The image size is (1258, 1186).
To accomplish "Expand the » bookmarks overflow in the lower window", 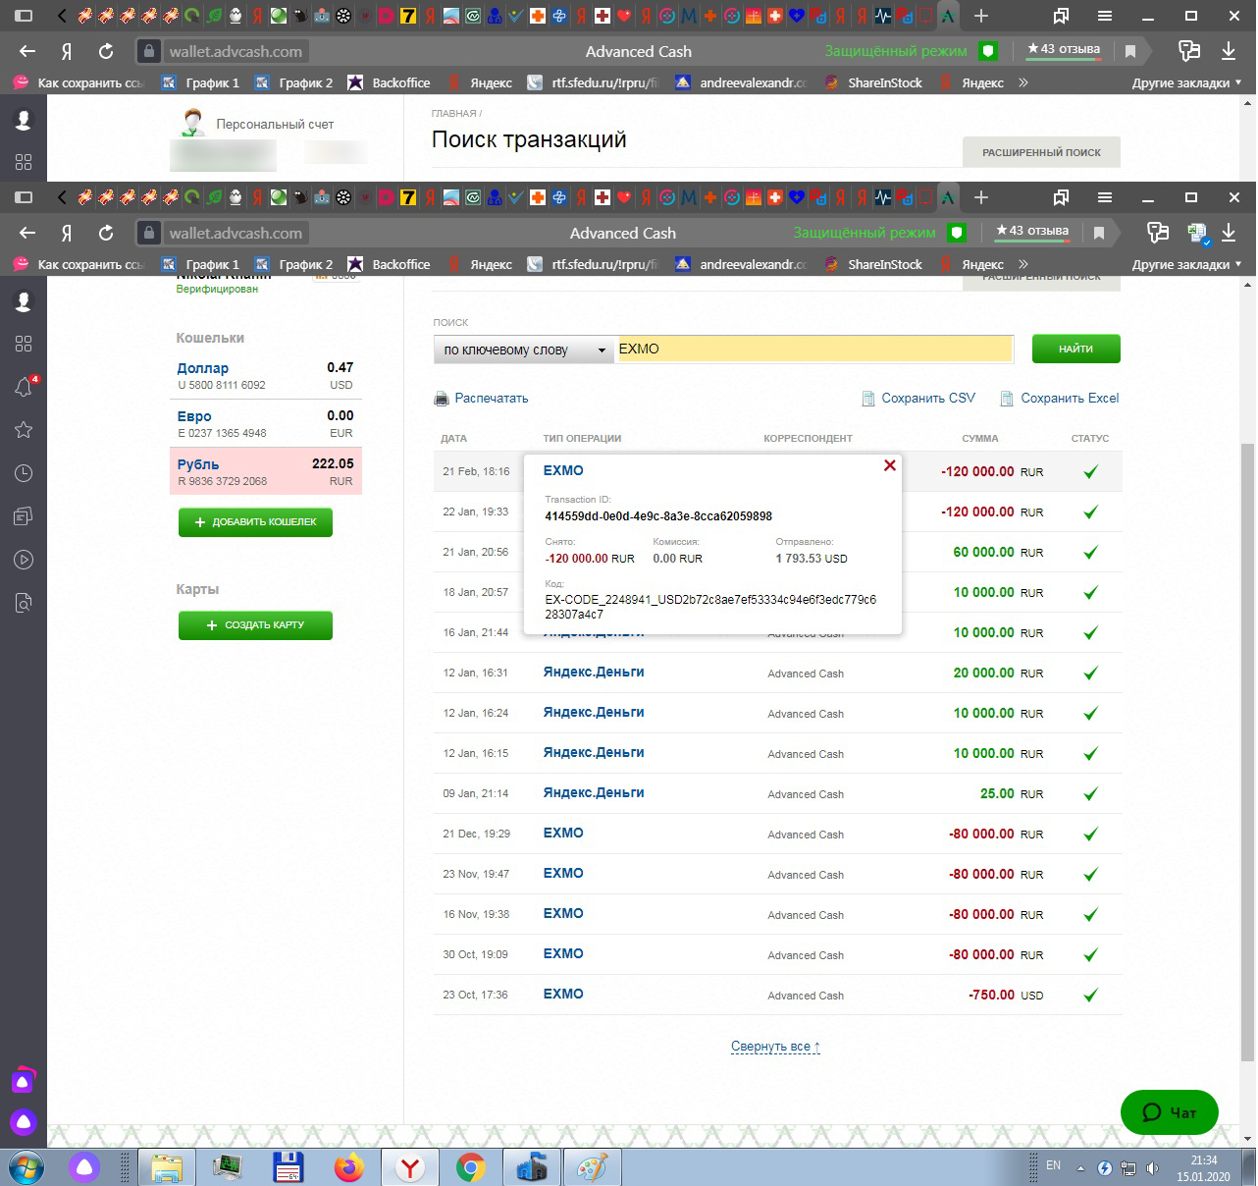I will point(1023,264).
